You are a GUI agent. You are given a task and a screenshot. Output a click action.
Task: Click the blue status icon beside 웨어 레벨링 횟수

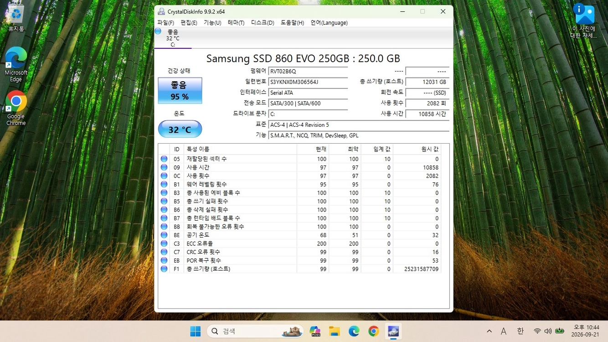click(x=164, y=184)
